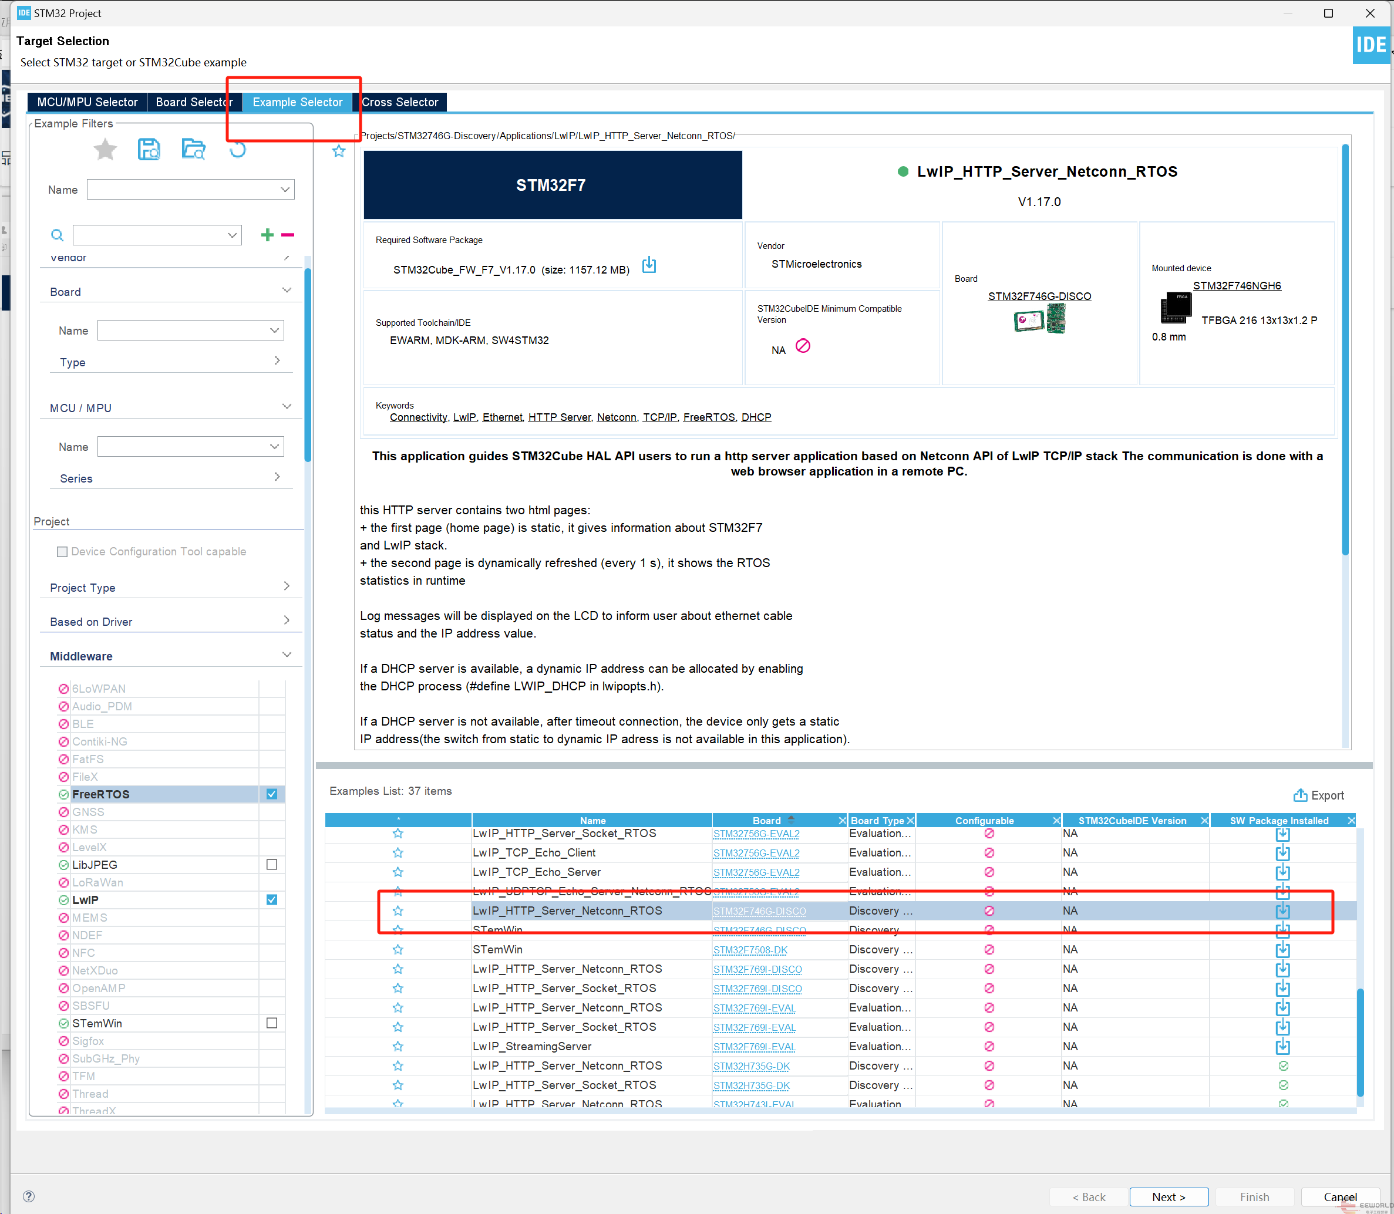Click the favorites star filter icon

105,149
